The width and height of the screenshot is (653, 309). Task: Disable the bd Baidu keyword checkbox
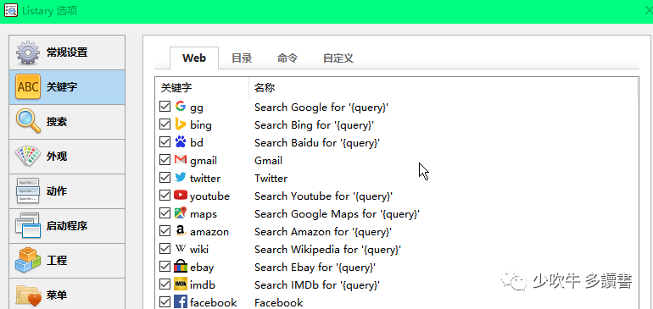[165, 142]
